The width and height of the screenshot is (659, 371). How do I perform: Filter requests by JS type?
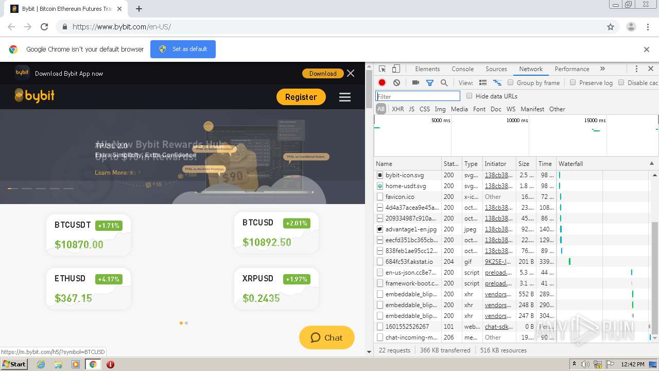pos(411,109)
